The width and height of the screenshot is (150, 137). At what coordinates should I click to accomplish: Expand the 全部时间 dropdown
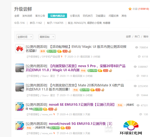[x=25, y=37]
